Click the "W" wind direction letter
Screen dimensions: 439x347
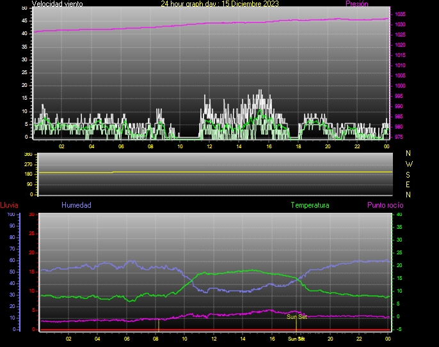[x=409, y=164]
